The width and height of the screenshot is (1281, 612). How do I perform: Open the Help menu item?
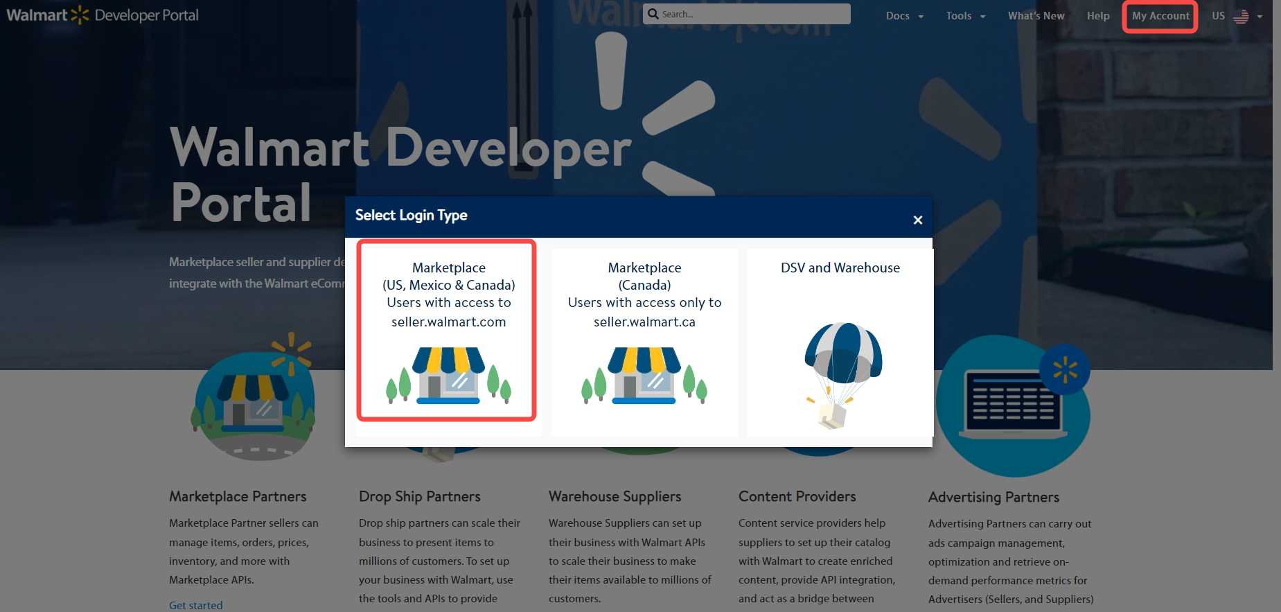click(1098, 16)
